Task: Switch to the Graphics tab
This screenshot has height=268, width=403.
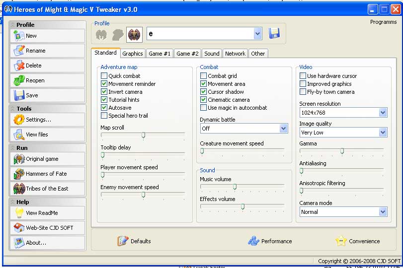Action: pos(133,54)
